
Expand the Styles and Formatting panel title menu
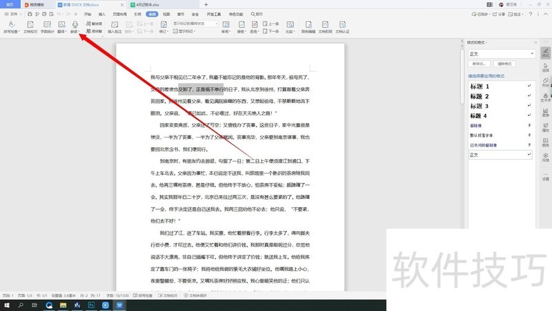pos(477,42)
